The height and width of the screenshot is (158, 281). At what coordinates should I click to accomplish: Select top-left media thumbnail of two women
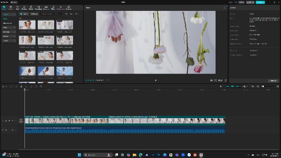(x=27, y=25)
